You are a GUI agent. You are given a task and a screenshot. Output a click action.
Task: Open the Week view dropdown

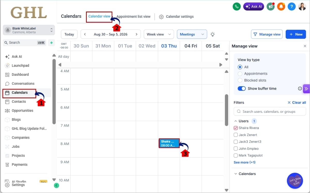click(159, 34)
